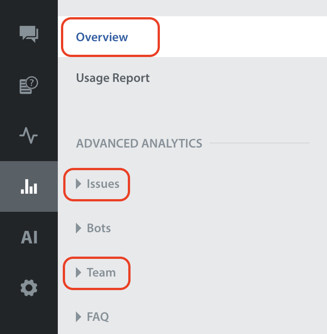Open the FAQ articles question-mark icon
The image size is (327, 334).
click(29, 85)
